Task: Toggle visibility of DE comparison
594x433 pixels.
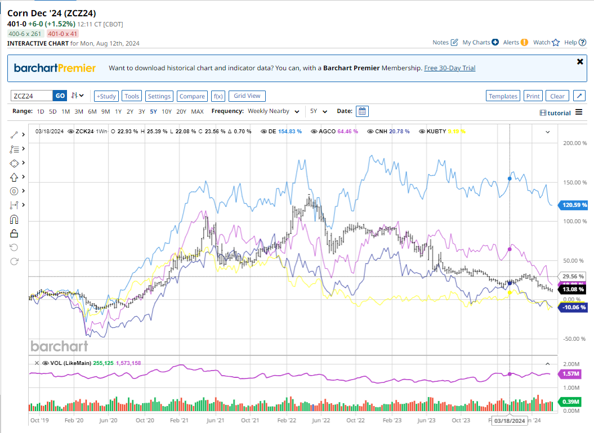Action: (264, 132)
